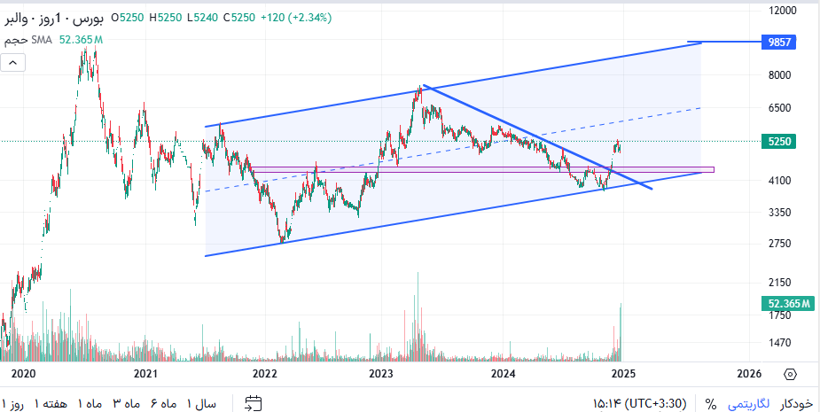Click the 6500 price axis label
Image resolution: width=820 pixels, height=412 pixels.
point(778,108)
